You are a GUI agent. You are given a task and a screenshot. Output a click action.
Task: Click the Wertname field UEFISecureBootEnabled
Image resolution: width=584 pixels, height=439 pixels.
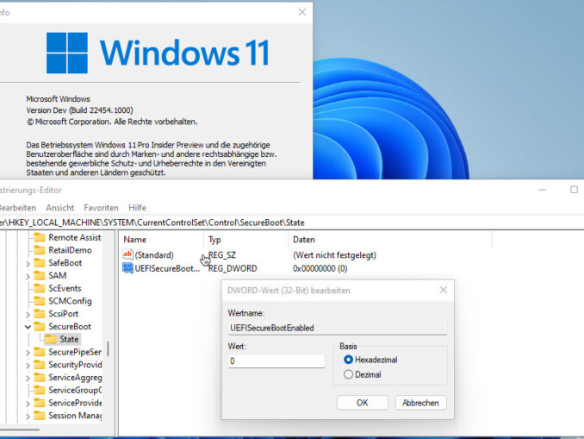pos(338,328)
